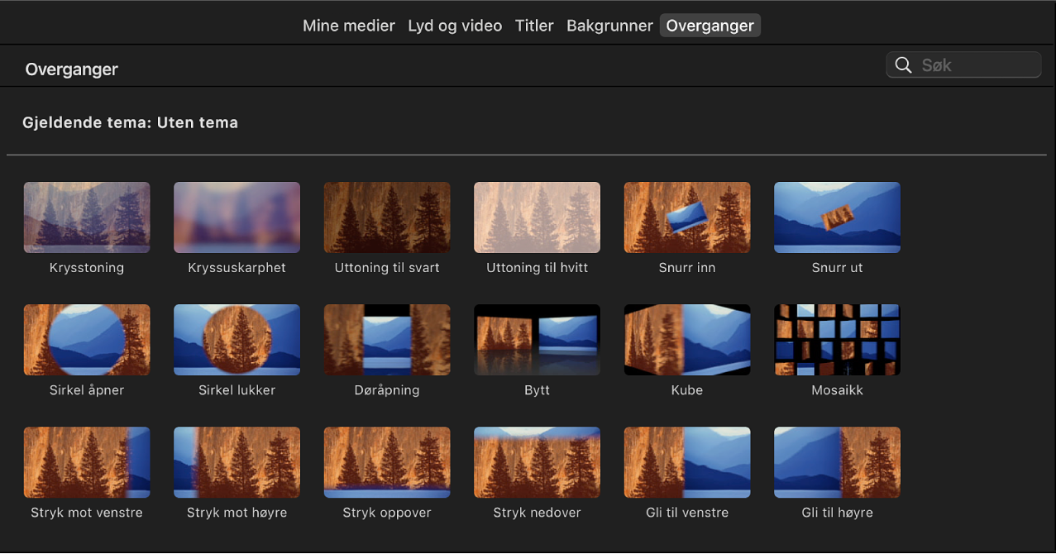Select the Uttoning til hvitt thumbnail
The height and width of the screenshot is (554, 1056).
click(537, 217)
